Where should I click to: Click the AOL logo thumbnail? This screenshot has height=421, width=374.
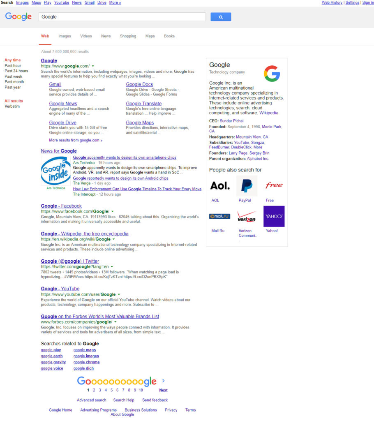tap(220, 186)
